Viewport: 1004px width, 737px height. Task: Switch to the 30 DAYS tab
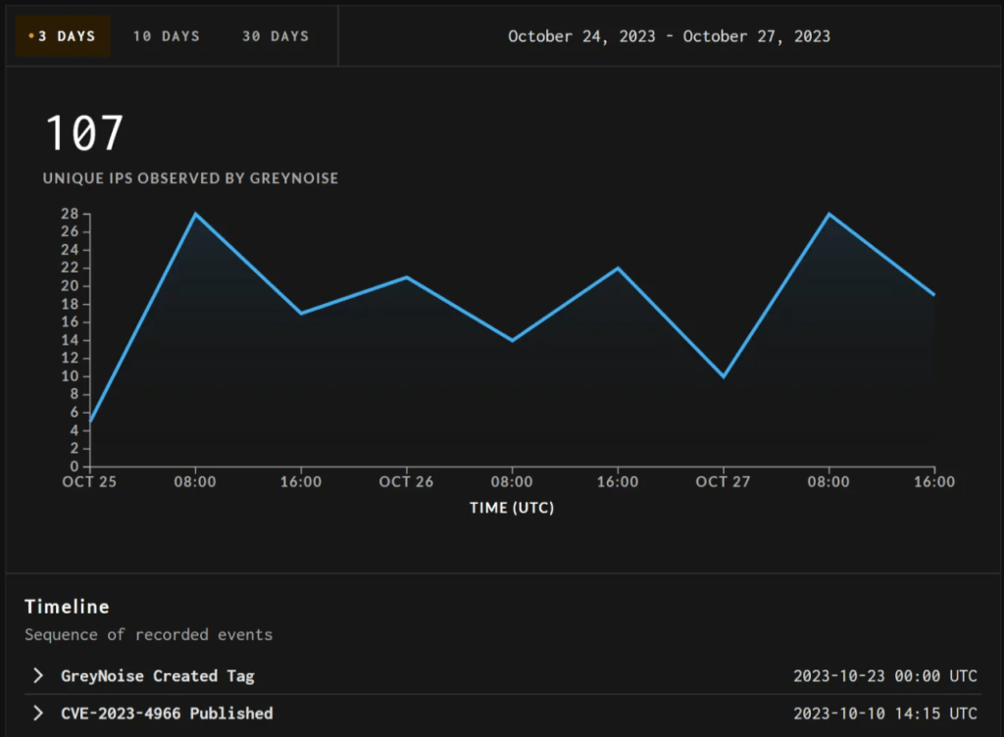click(x=276, y=36)
